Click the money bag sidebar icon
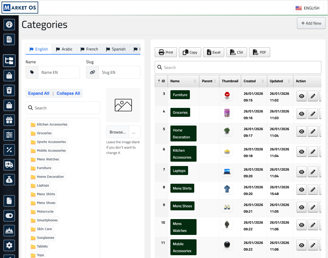This screenshot has height=258, width=328. coord(9,180)
